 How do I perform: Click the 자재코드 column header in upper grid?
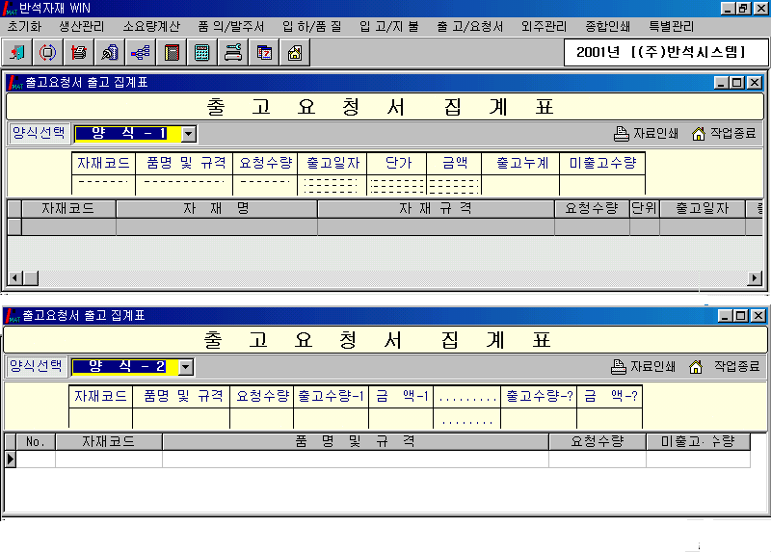(68, 208)
